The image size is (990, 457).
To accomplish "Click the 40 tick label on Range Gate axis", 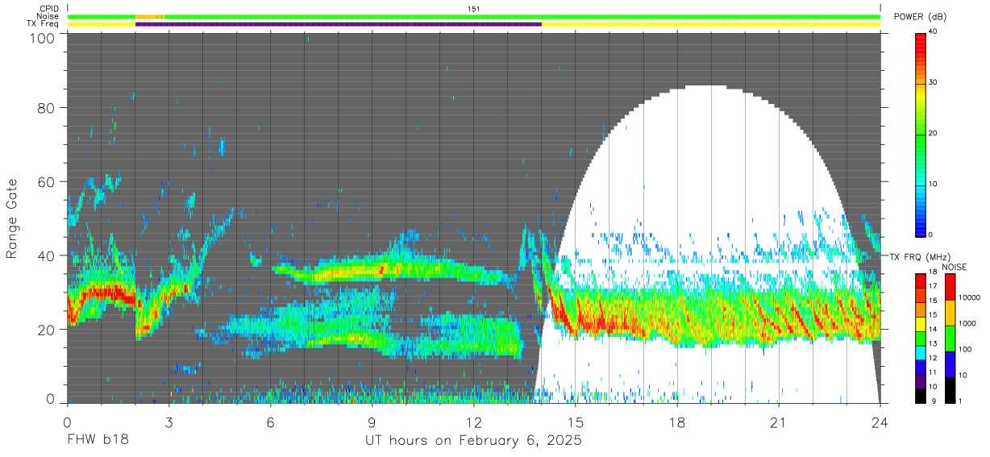I will [x=46, y=256].
